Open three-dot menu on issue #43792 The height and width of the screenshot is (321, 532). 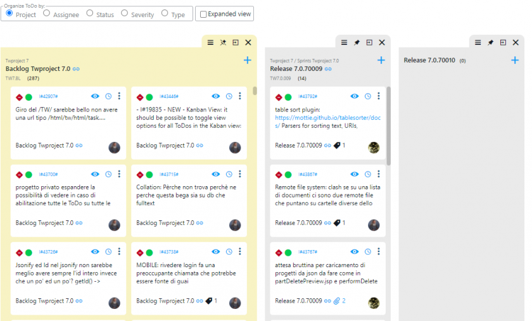pos(378,96)
